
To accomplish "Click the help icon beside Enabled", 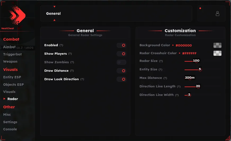I will click(61, 45).
